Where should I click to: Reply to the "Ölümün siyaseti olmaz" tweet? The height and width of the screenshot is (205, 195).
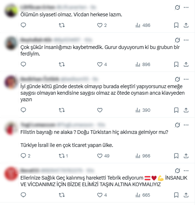coord(24,25)
